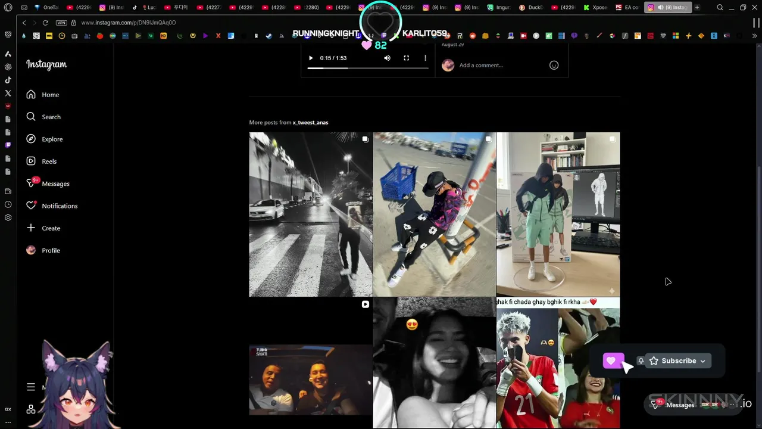Open your Instagram Profile
This screenshot has width=762, height=429.
43,250
